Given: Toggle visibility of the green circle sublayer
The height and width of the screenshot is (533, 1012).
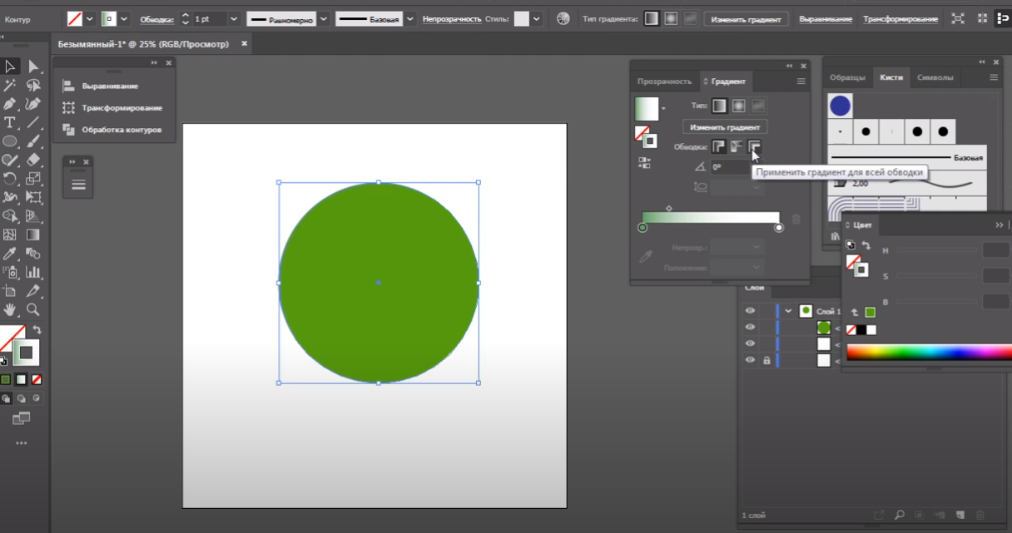Looking at the screenshot, I should point(750,328).
